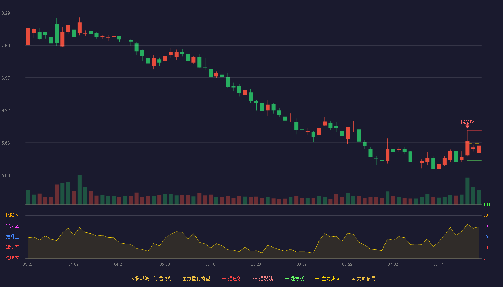The height and width of the screenshot is (287, 503).
Task: Toggle the 强撑线 legend series
Action: [x=294, y=278]
